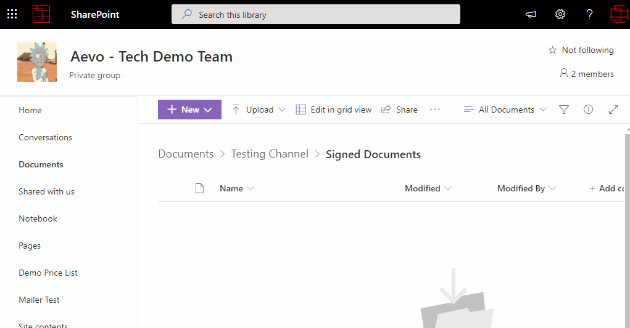630x328 pixels.
Task: Open the Modified By column menu
Action: (x=526, y=188)
